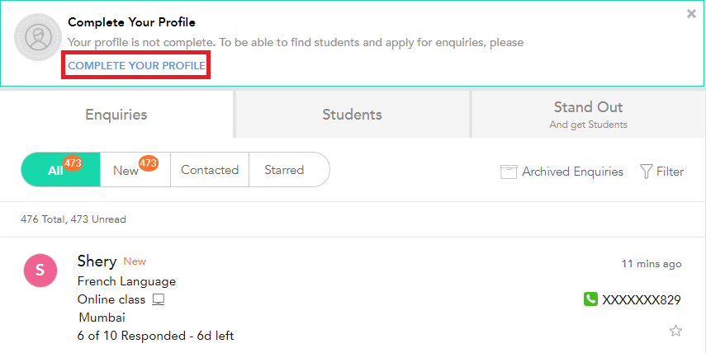Show only New enquiries
The image size is (706, 353).
pyautogui.click(x=126, y=171)
